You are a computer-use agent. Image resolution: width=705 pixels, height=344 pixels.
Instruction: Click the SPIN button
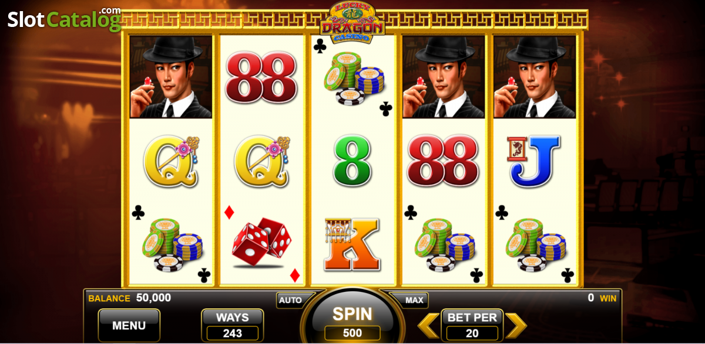352,321
